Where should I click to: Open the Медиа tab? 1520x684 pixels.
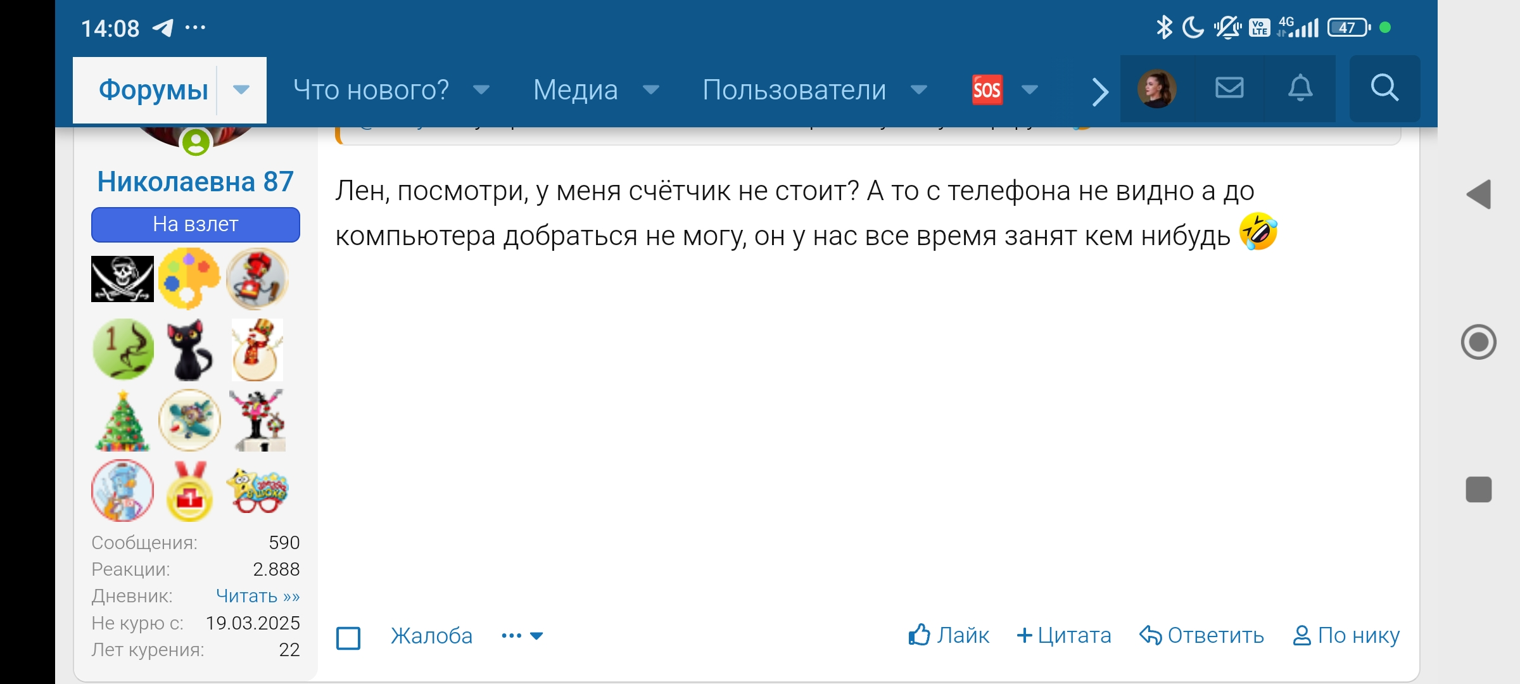point(575,90)
